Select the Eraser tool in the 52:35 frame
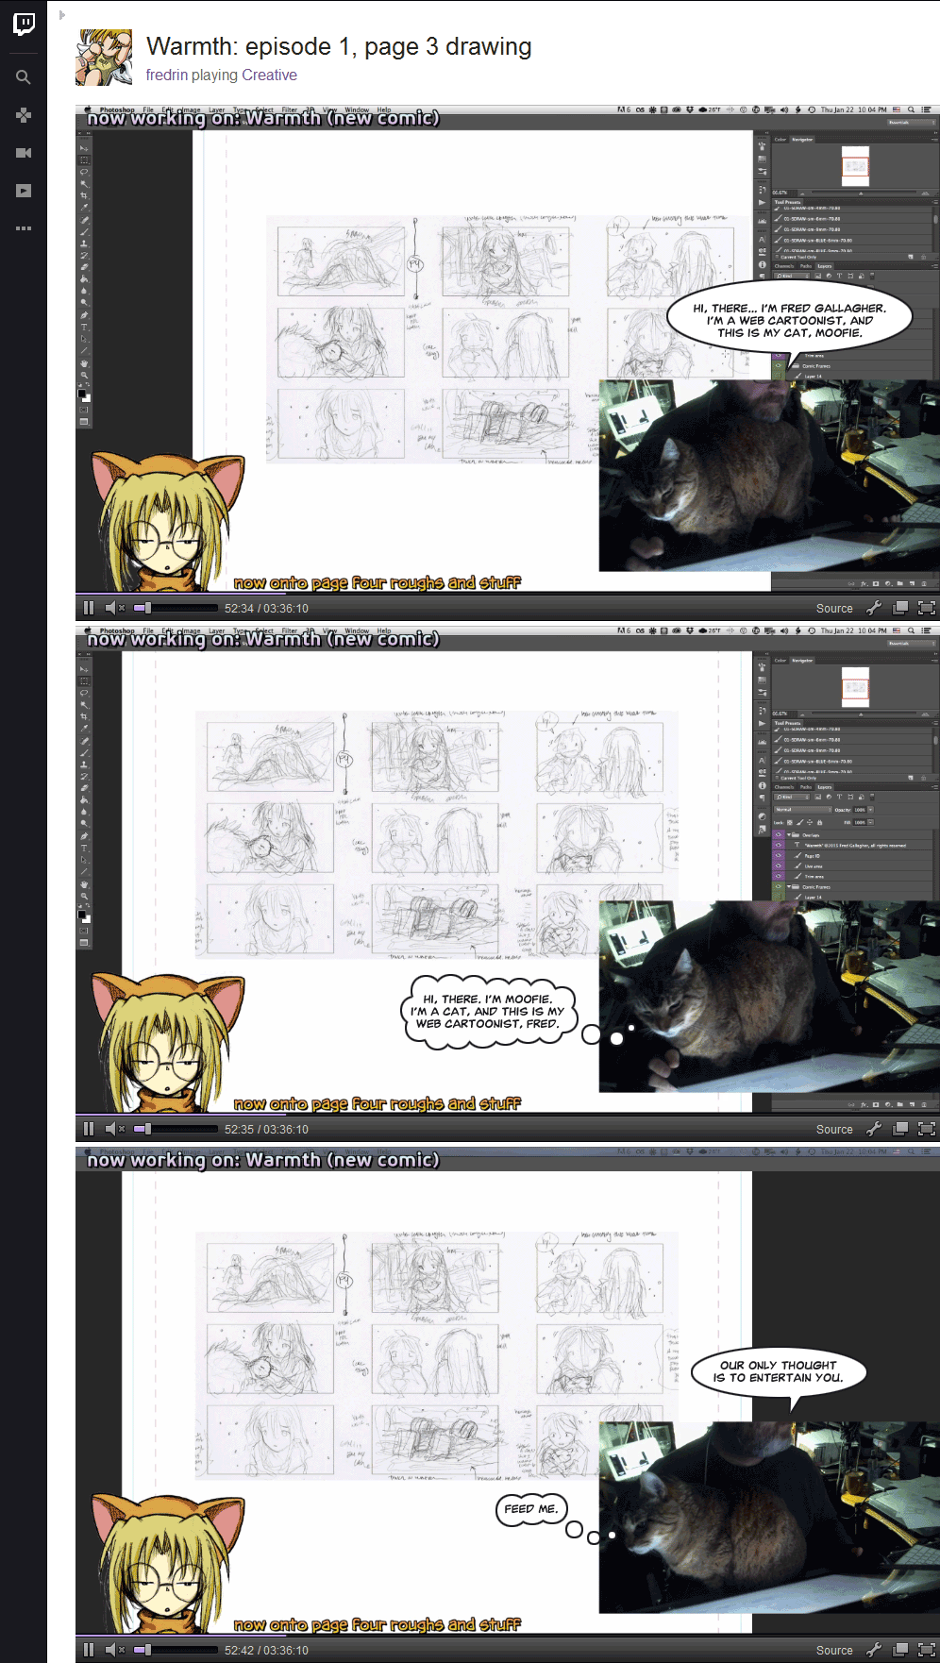Screen dimensions: 940x1663 click(84, 788)
